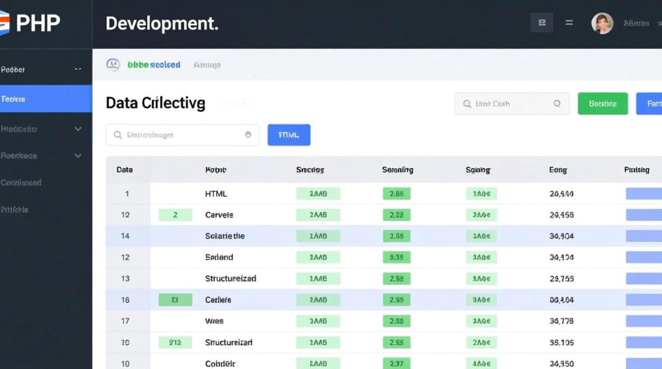This screenshot has height=369, width=662.
Task: Expand the fourth sidebar item chevron
Action: (78, 155)
